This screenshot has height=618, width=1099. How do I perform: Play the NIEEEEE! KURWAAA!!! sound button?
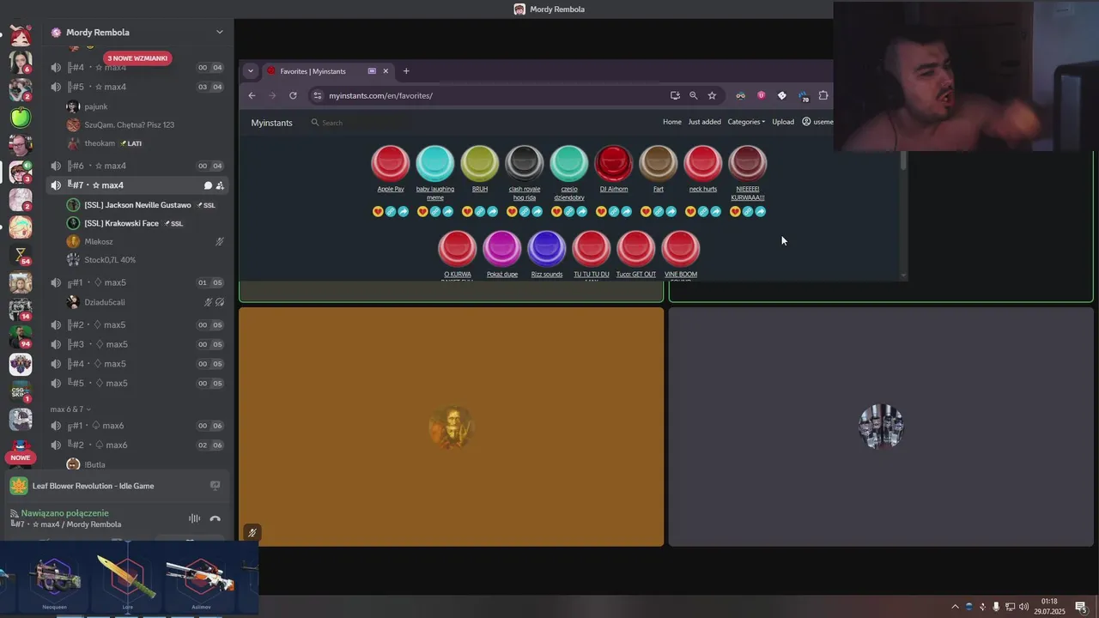pos(748,163)
